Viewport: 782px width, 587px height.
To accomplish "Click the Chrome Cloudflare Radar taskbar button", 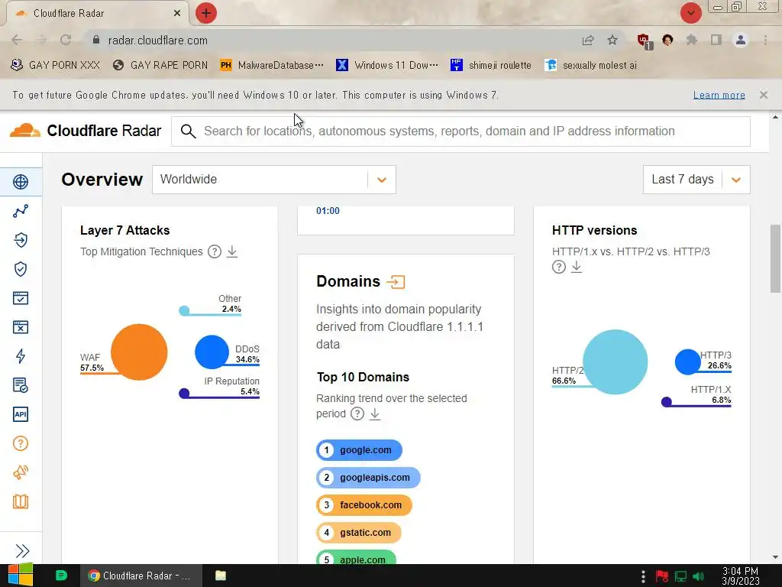I will pyautogui.click(x=141, y=576).
